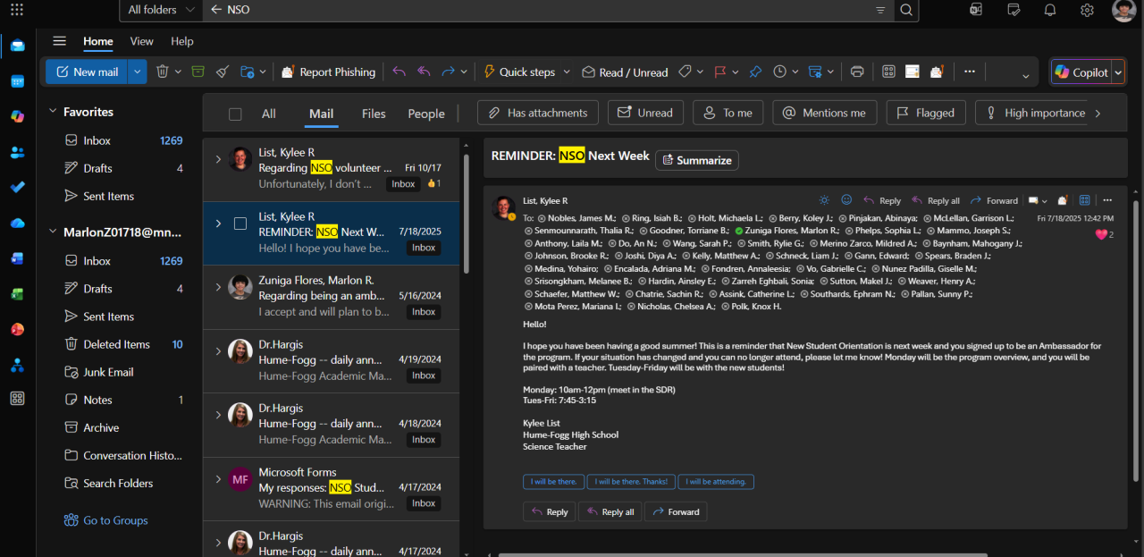This screenshot has width=1144, height=557.
Task: Click the ribbon Reply arrow icon
Action: pyautogui.click(x=399, y=72)
